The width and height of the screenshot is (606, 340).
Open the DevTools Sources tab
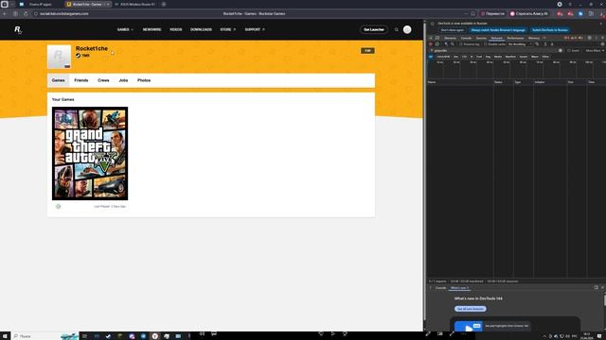point(481,38)
